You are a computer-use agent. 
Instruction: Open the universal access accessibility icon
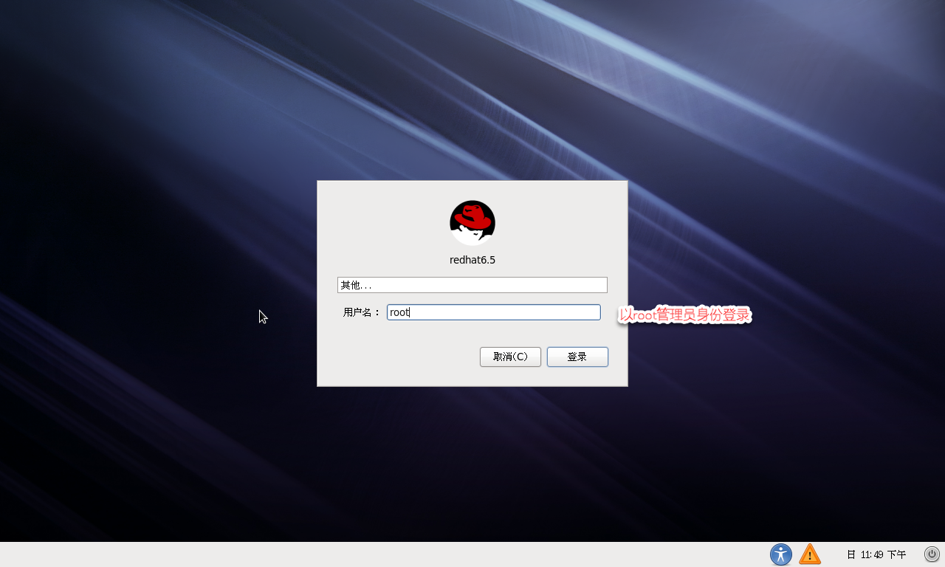[781, 554]
